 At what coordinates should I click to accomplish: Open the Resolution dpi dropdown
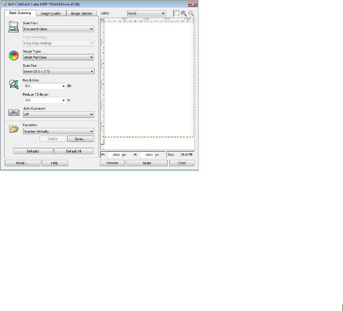coord(44,86)
